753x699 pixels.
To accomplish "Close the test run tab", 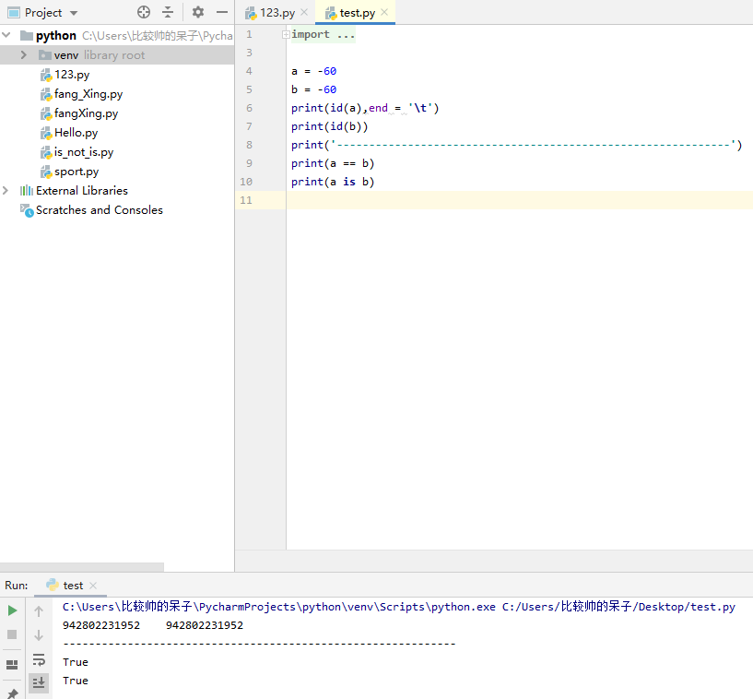I will 93,586.
